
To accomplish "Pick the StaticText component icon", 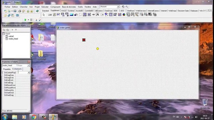I will [x=98, y=15].
